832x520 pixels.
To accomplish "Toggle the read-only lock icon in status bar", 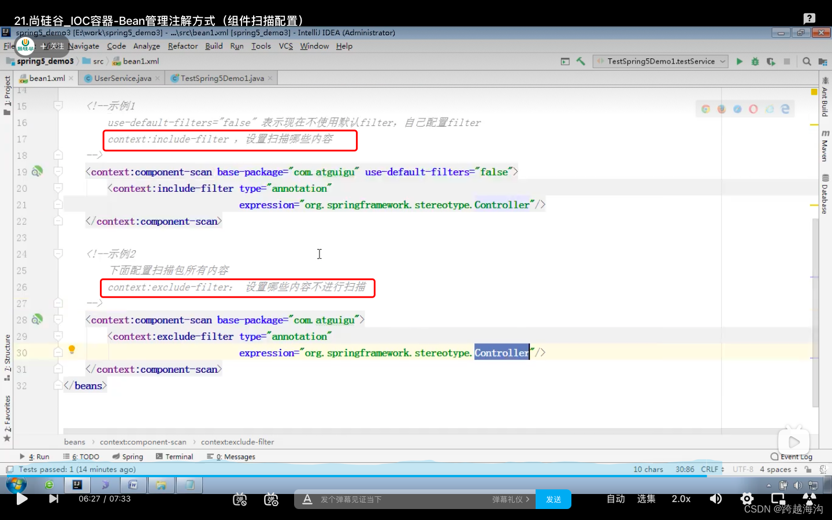I will pyautogui.click(x=808, y=469).
